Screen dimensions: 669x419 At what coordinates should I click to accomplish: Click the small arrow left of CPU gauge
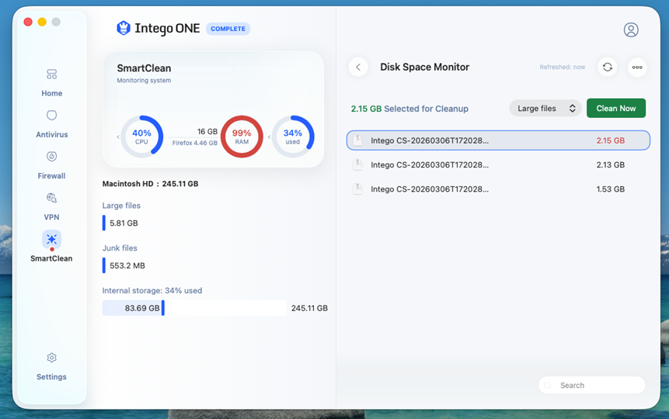(118, 137)
